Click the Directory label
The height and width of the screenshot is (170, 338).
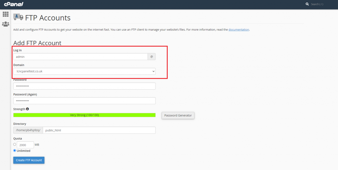point(19,124)
